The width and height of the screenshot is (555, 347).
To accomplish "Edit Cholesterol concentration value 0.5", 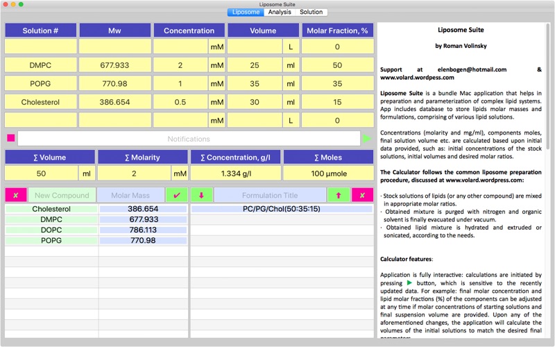I will [180, 102].
